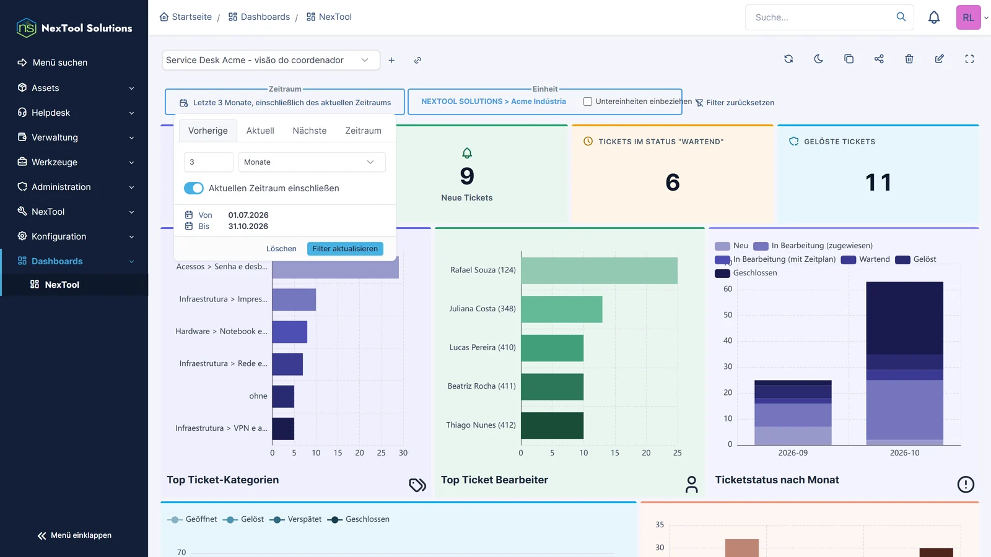Click the NexTool Solutions logo
Image resolution: width=991 pixels, height=557 pixels.
pos(74,28)
